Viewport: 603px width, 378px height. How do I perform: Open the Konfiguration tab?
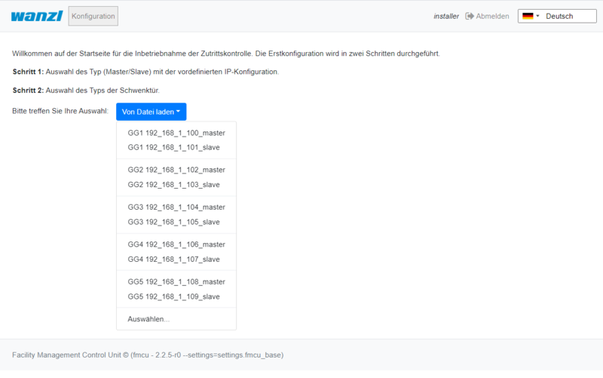coord(93,16)
